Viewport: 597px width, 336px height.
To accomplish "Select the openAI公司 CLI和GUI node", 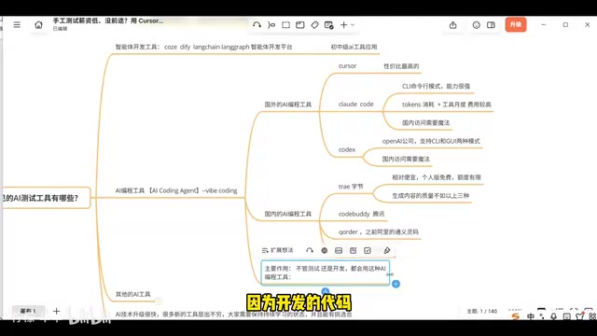I will pyautogui.click(x=431, y=141).
